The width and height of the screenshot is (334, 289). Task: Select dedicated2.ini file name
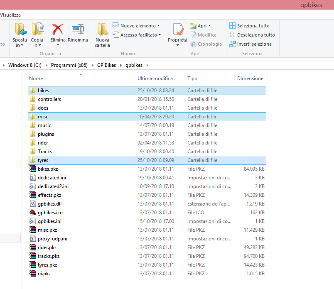(x=53, y=186)
